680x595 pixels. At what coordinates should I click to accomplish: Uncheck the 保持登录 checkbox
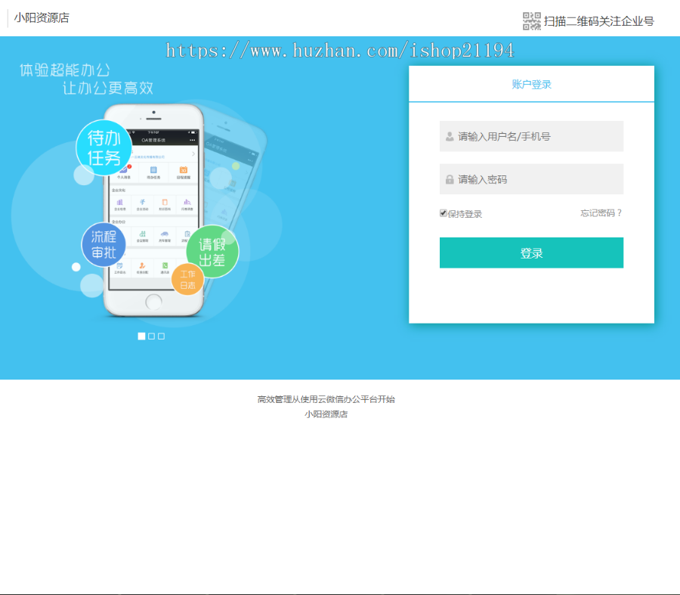443,212
